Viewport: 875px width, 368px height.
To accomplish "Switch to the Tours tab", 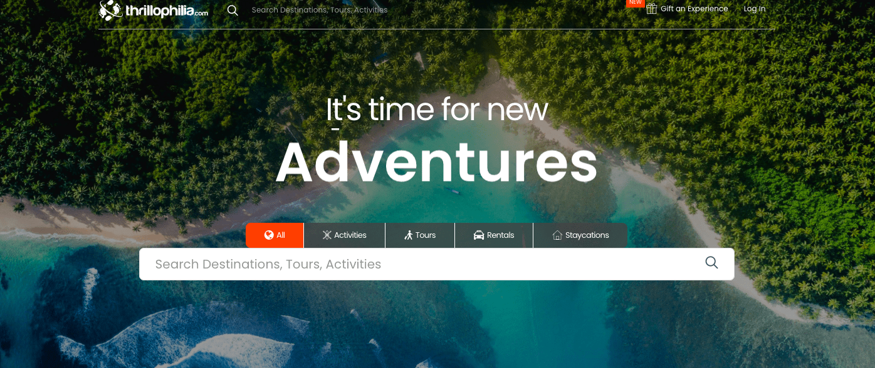I will click(x=420, y=235).
